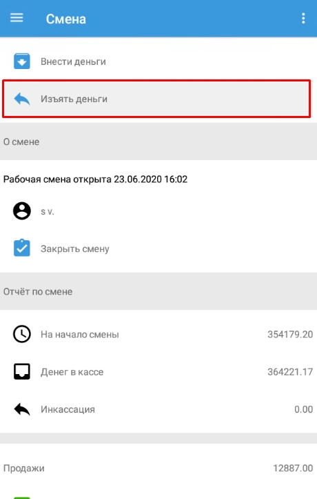Image resolution: width=317 pixels, height=499 pixels.
Task: Select the "Денег в кассе" row
Action: 158,372
